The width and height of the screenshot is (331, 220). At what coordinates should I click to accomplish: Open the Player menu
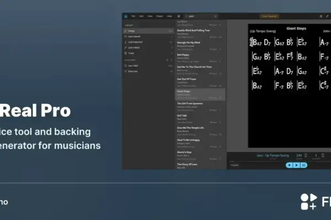pos(159,16)
